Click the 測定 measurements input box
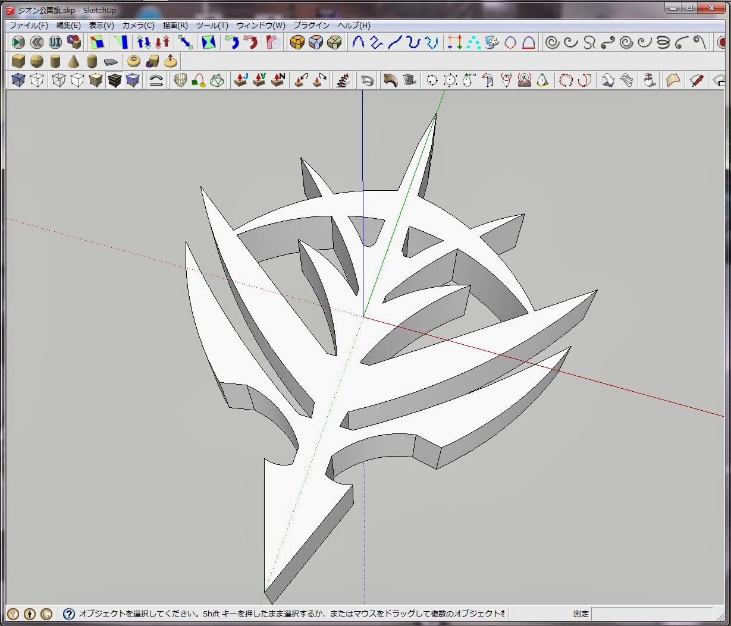This screenshot has width=731, height=626. [x=652, y=614]
